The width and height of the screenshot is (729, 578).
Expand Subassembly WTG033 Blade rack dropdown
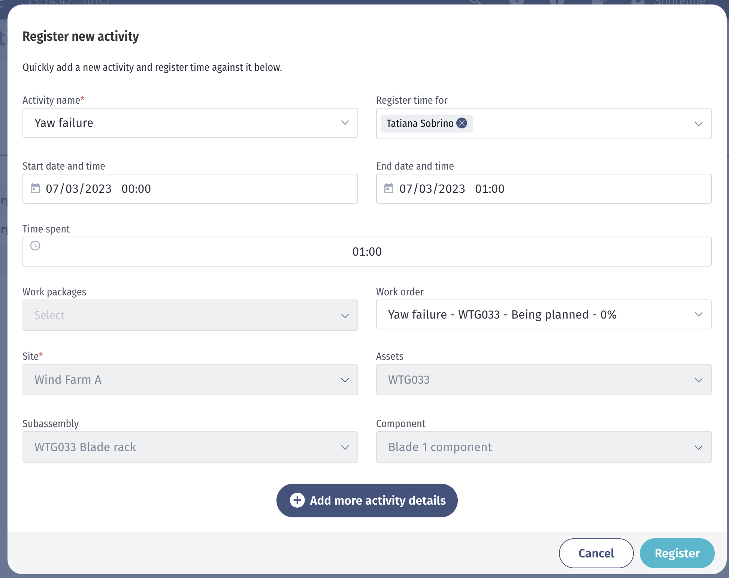pos(190,447)
